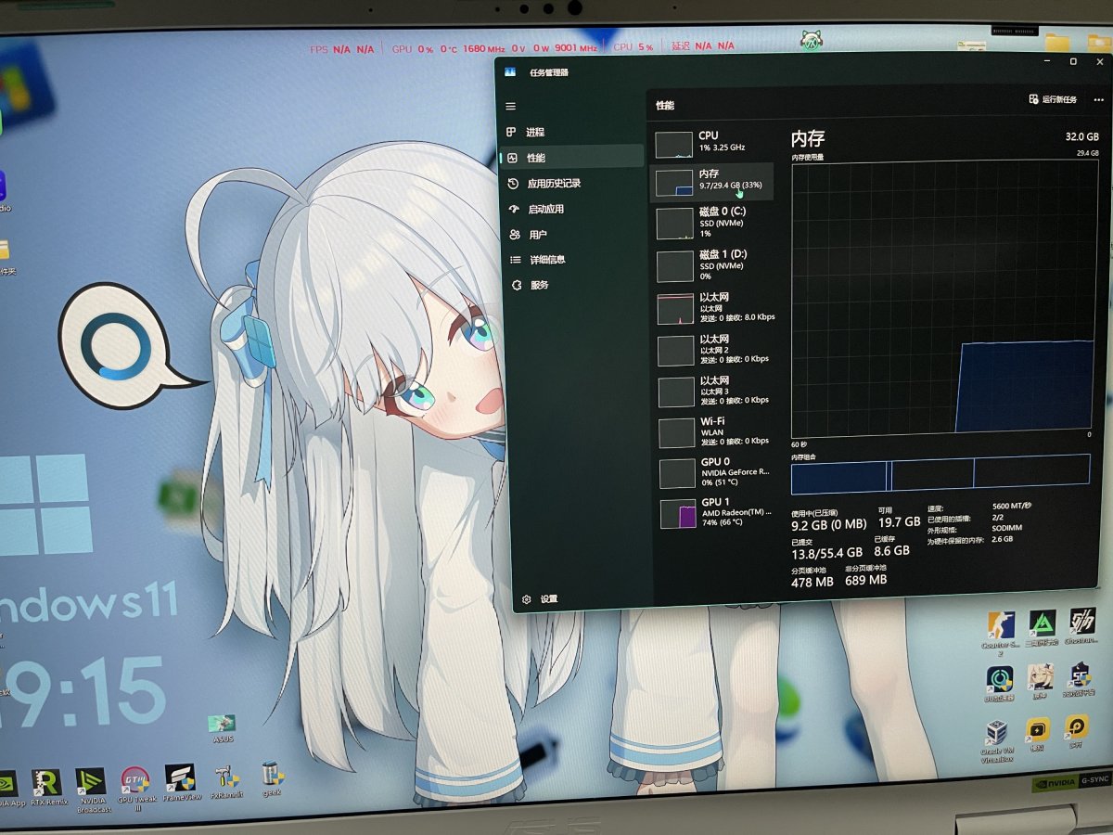Select GPU 1 AMD Radeon entry
The width and height of the screenshot is (1113, 835).
point(712,512)
